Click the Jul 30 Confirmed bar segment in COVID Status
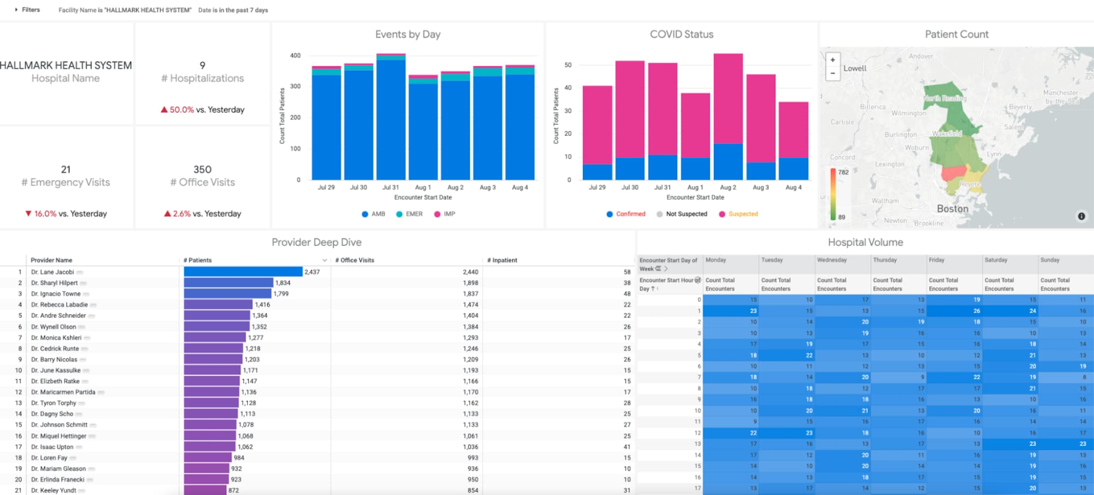This screenshot has height=495, width=1094. pos(630,169)
